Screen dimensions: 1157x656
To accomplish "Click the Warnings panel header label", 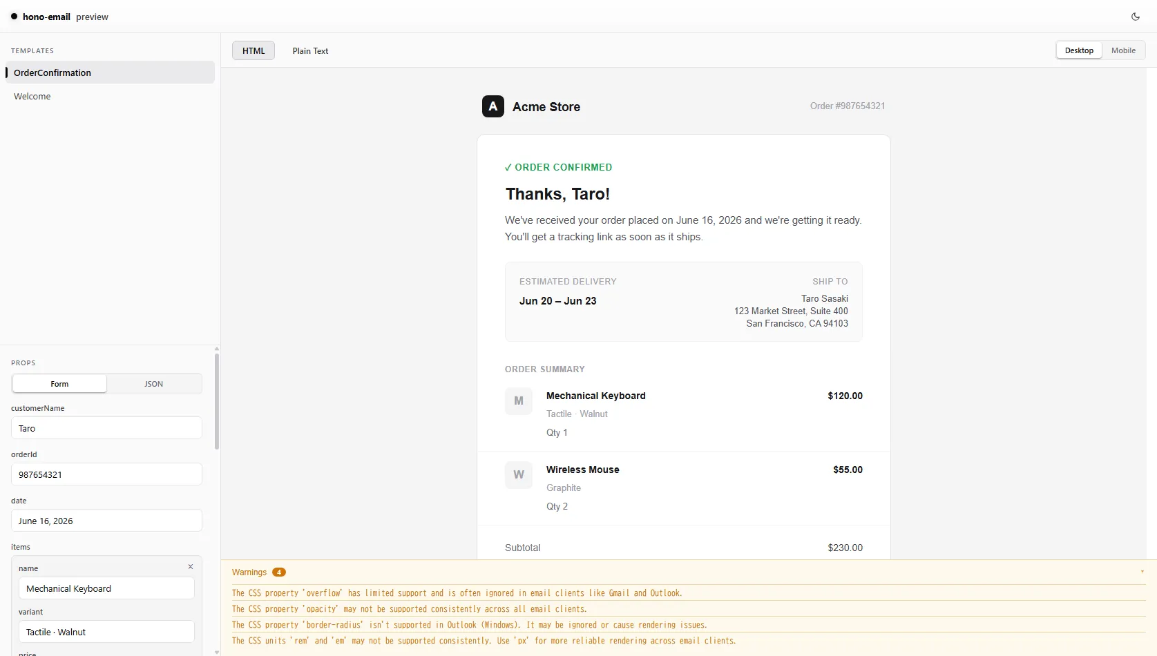I will 249,572.
